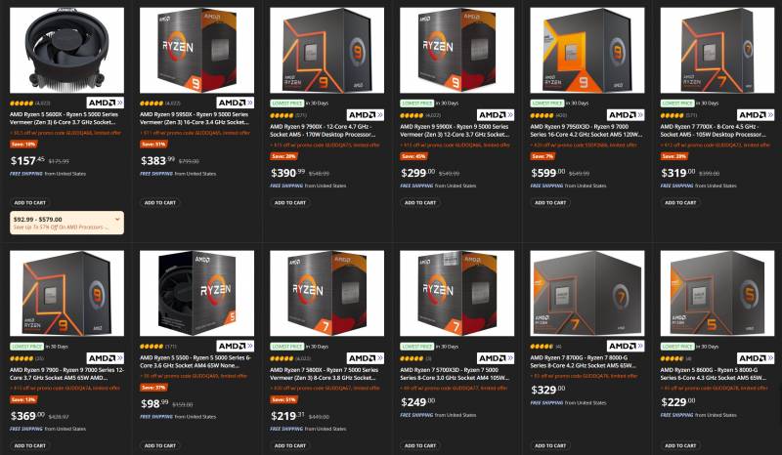This screenshot has width=782, height=455.
Task: Click AMD brand badge on Ryzen 7 8700G listing
Action: click(x=626, y=346)
